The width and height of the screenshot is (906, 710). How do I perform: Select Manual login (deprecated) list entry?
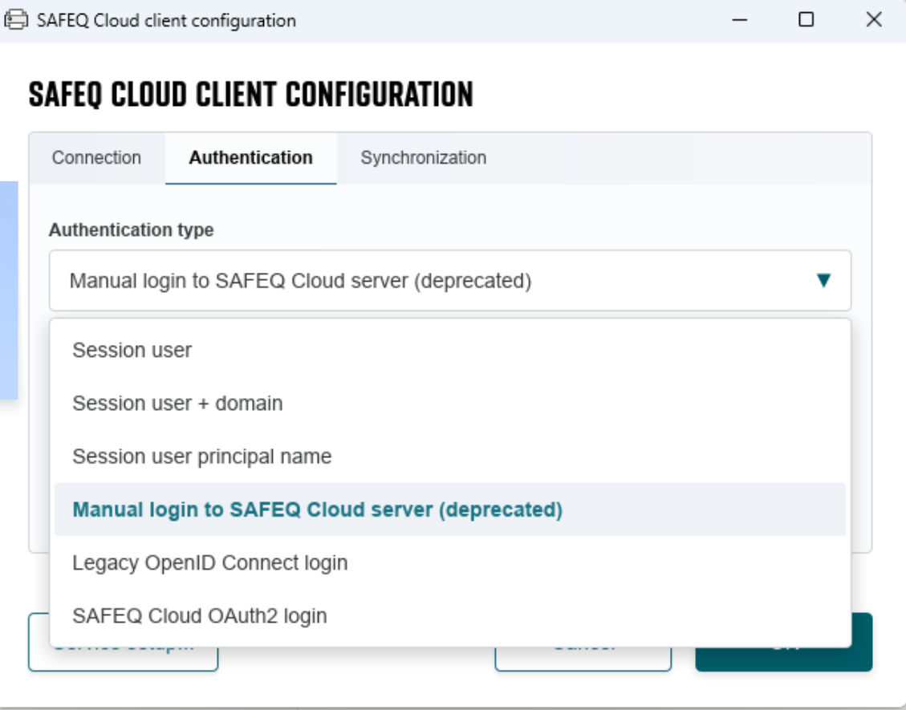pos(450,509)
